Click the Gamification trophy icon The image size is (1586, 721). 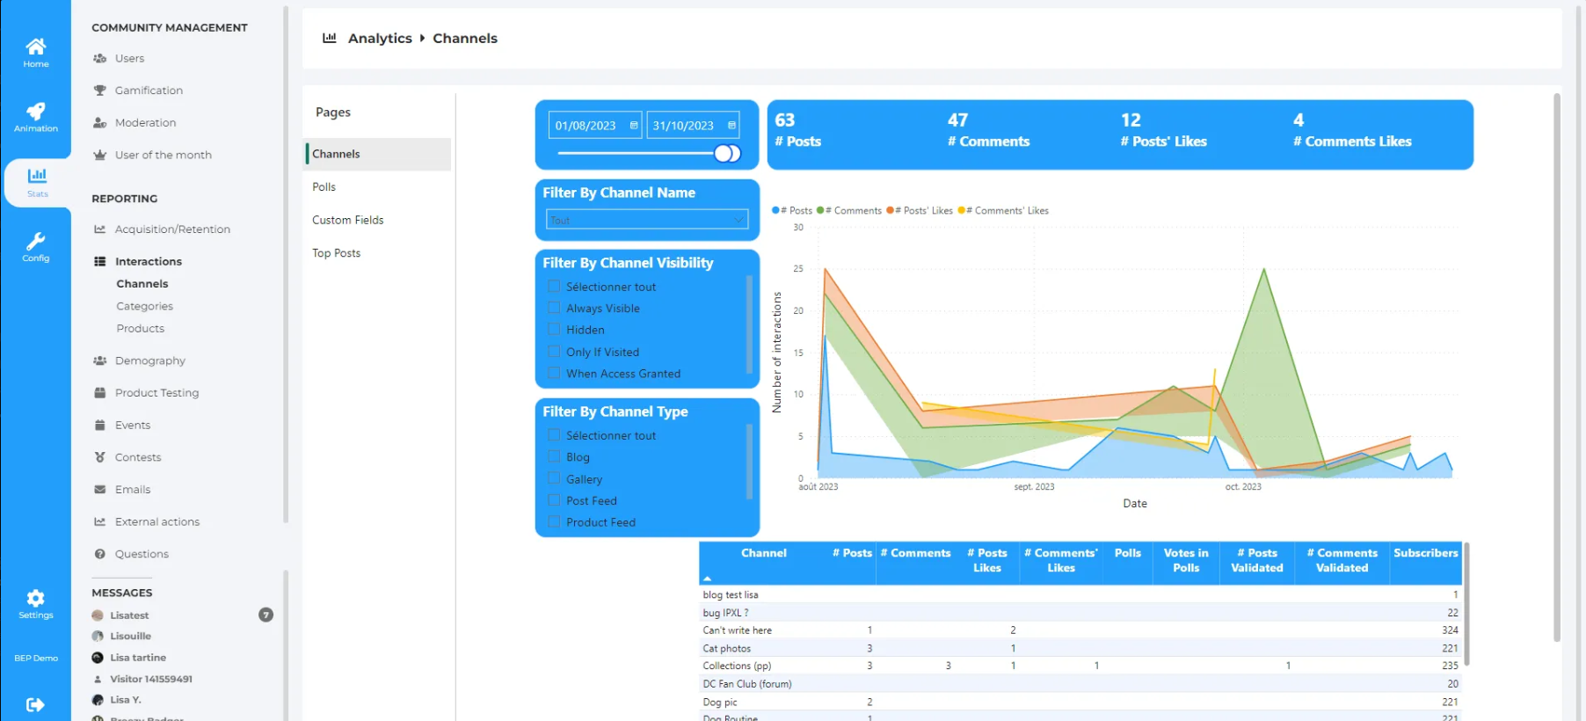point(100,91)
